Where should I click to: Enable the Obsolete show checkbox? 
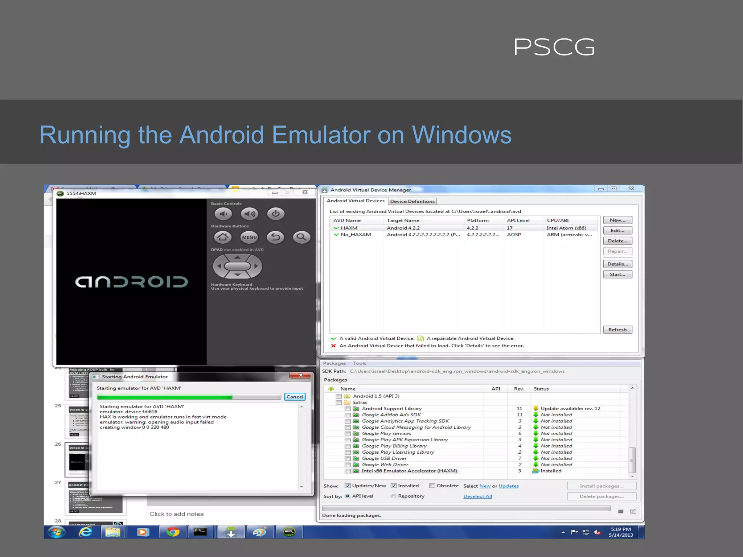tap(432, 486)
